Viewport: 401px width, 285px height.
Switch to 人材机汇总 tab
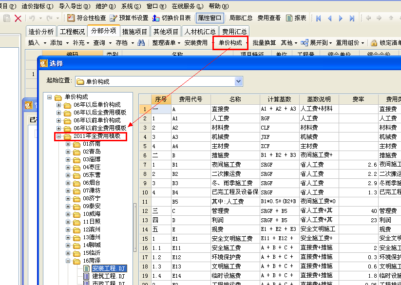200,32
